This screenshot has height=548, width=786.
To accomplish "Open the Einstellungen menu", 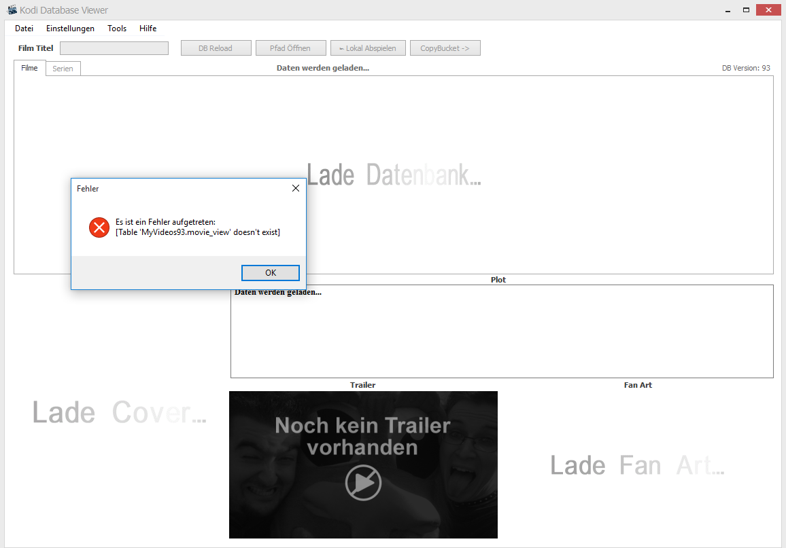I will [70, 29].
